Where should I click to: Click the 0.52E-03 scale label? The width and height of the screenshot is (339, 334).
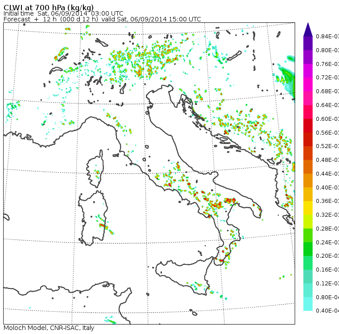[x=327, y=146]
